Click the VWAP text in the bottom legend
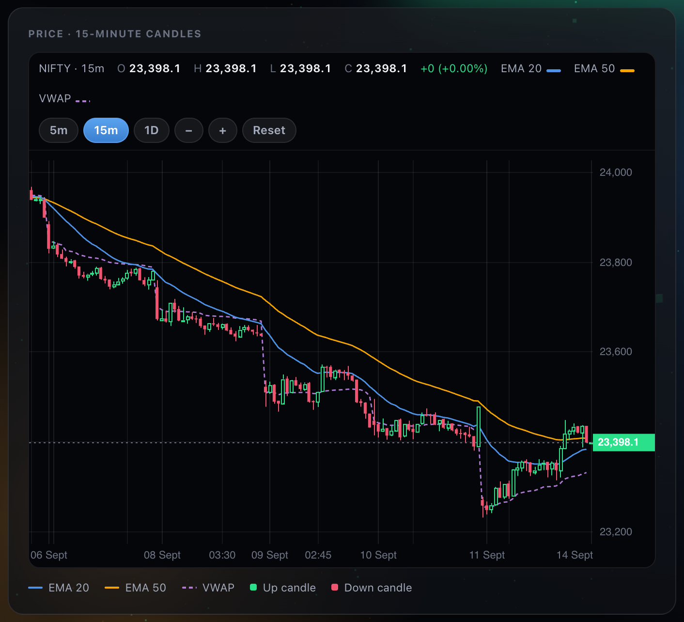The width and height of the screenshot is (684, 622). pos(218,588)
